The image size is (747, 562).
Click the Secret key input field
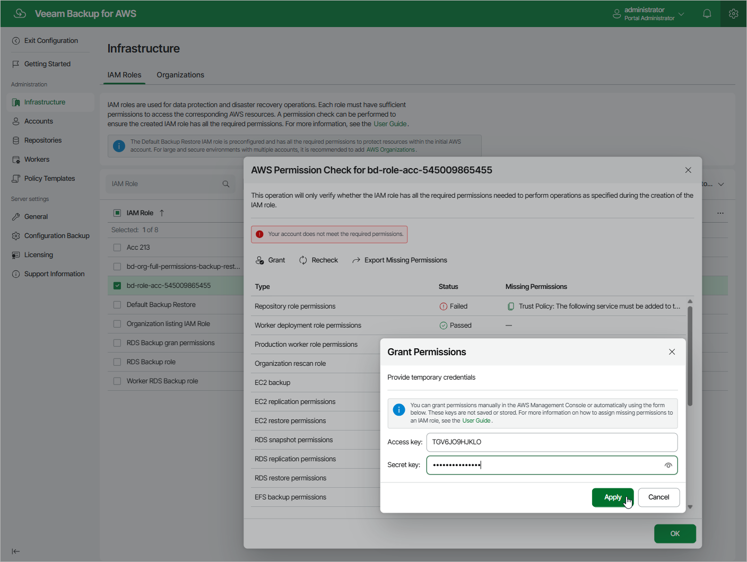(552, 466)
